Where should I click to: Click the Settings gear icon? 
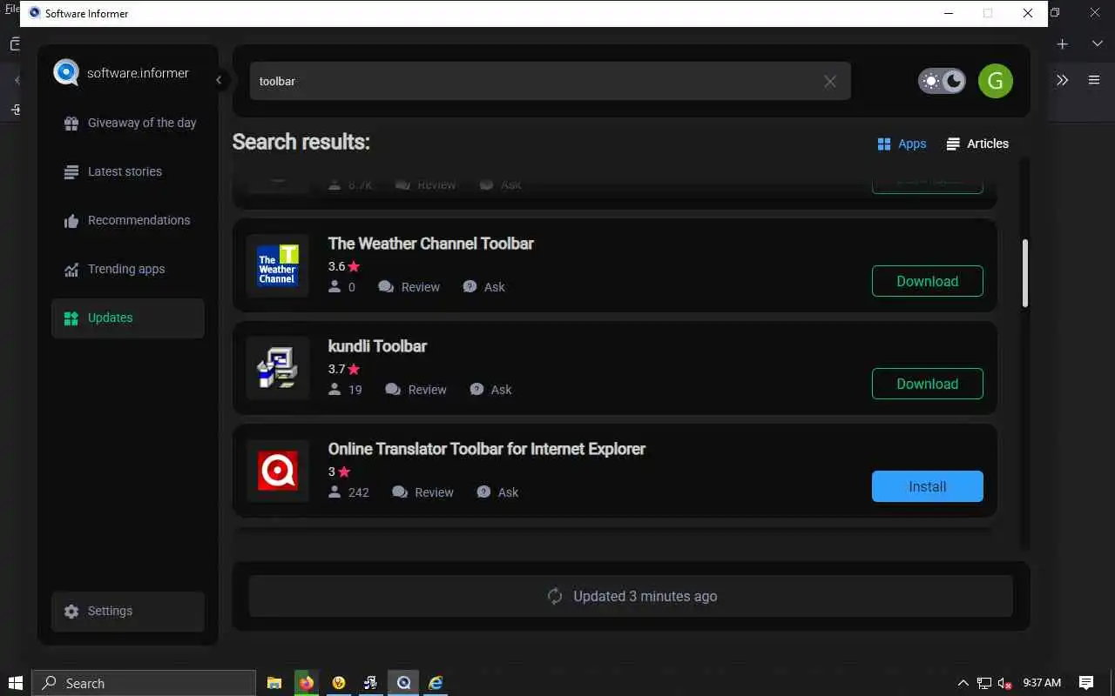(x=71, y=612)
